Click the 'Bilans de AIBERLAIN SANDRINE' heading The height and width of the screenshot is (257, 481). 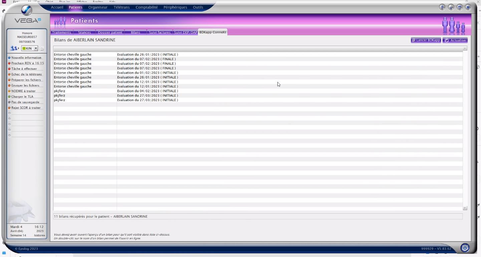[85, 40]
